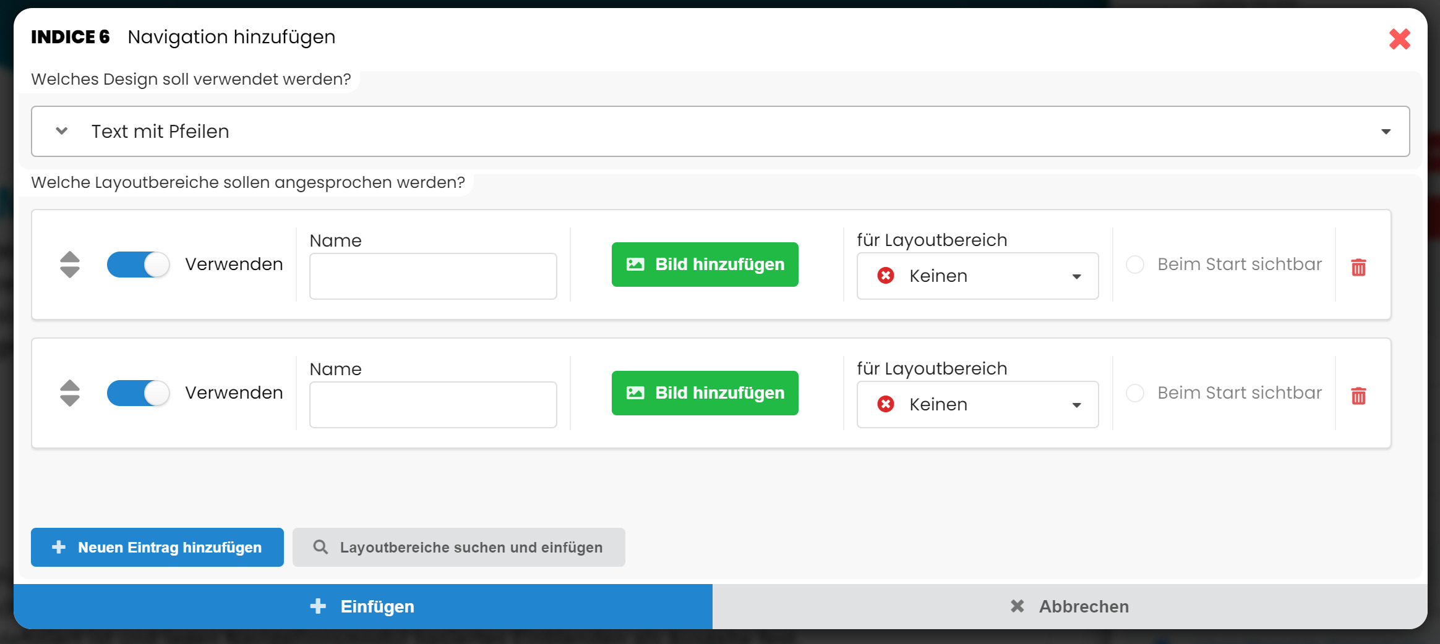Click the Name field of first entry
The height and width of the screenshot is (644, 1440).
pyautogui.click(x=433, y=276)
